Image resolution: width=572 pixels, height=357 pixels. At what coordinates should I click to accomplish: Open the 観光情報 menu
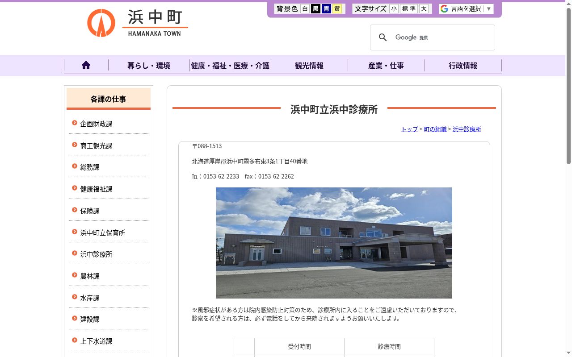pyautogui.click(x=309, y=66)
